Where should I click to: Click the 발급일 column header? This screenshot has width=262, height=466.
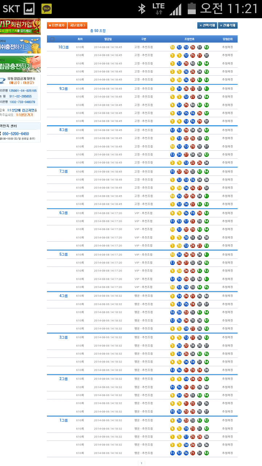point(108,39)
